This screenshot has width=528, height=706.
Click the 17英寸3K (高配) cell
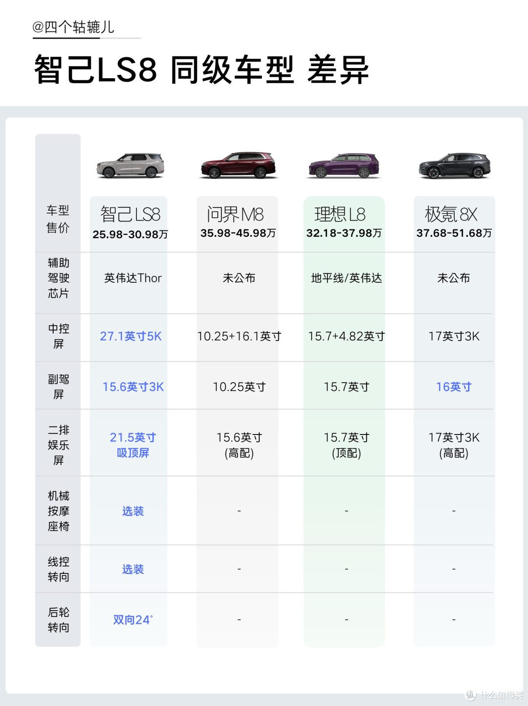coord(454,445)
